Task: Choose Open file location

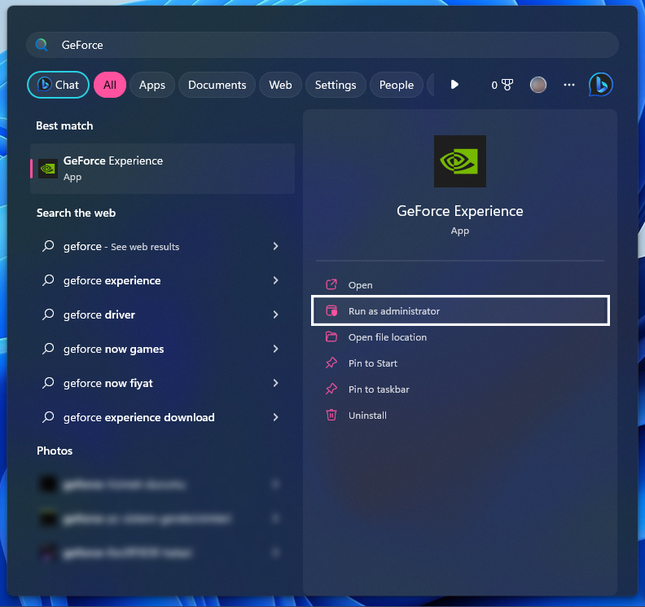Action: pos(460,337)
